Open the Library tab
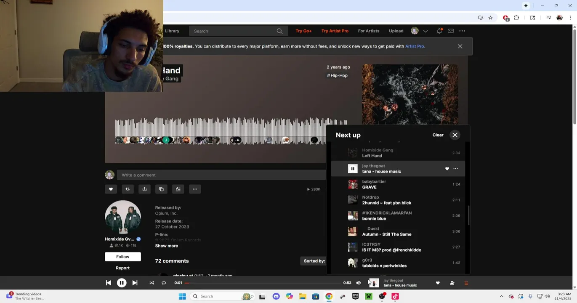This screenshot has height=303, width=577. tap(172, 31)
